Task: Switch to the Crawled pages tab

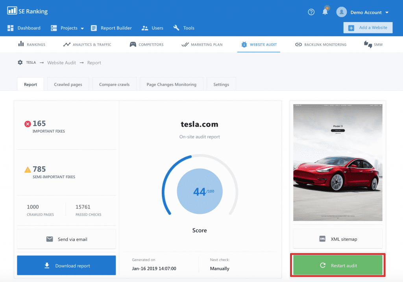Action: pyautogui.click(x=68, y=84)
